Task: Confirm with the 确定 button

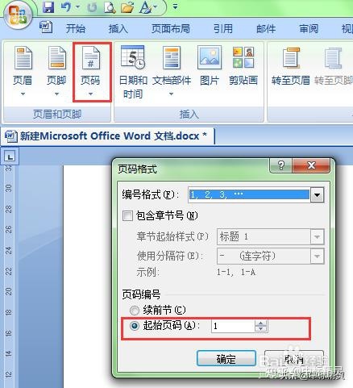Action: tap(226, 358)
